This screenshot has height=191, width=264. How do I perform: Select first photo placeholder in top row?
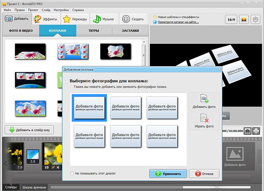click(89, 108)
